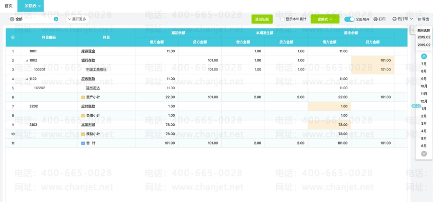Click the 退回旧版 button

pyautogui.click(x=262, y=19)
